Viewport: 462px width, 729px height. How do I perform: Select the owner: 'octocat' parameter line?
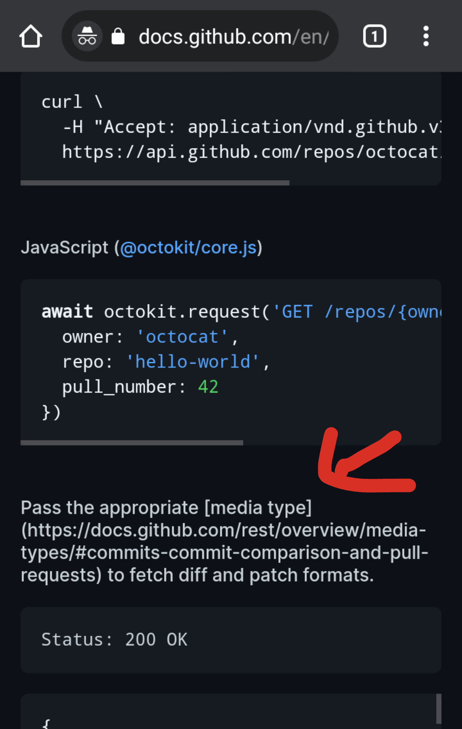149,336
